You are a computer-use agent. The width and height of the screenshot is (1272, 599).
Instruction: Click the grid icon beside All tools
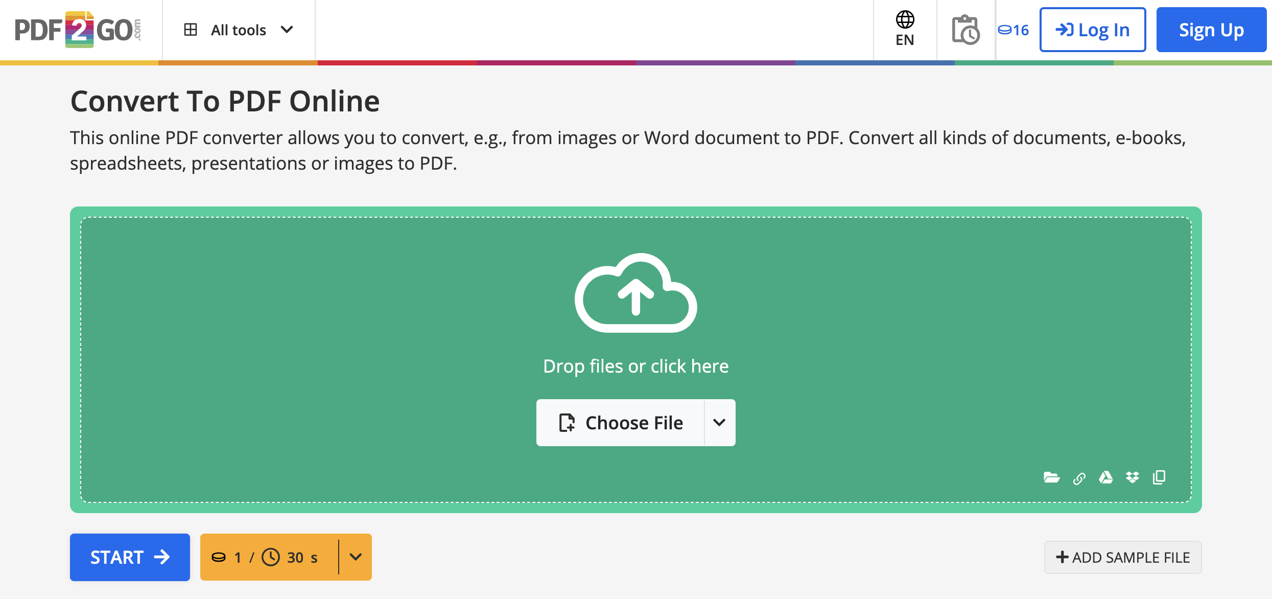(x=191, y=30)
